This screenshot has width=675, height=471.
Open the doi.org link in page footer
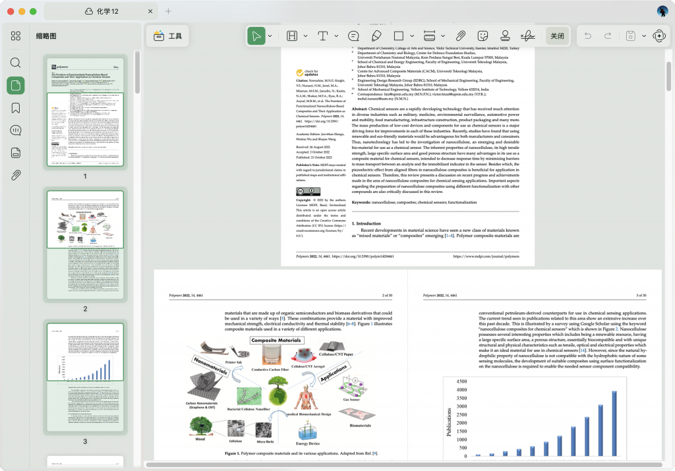363,256
